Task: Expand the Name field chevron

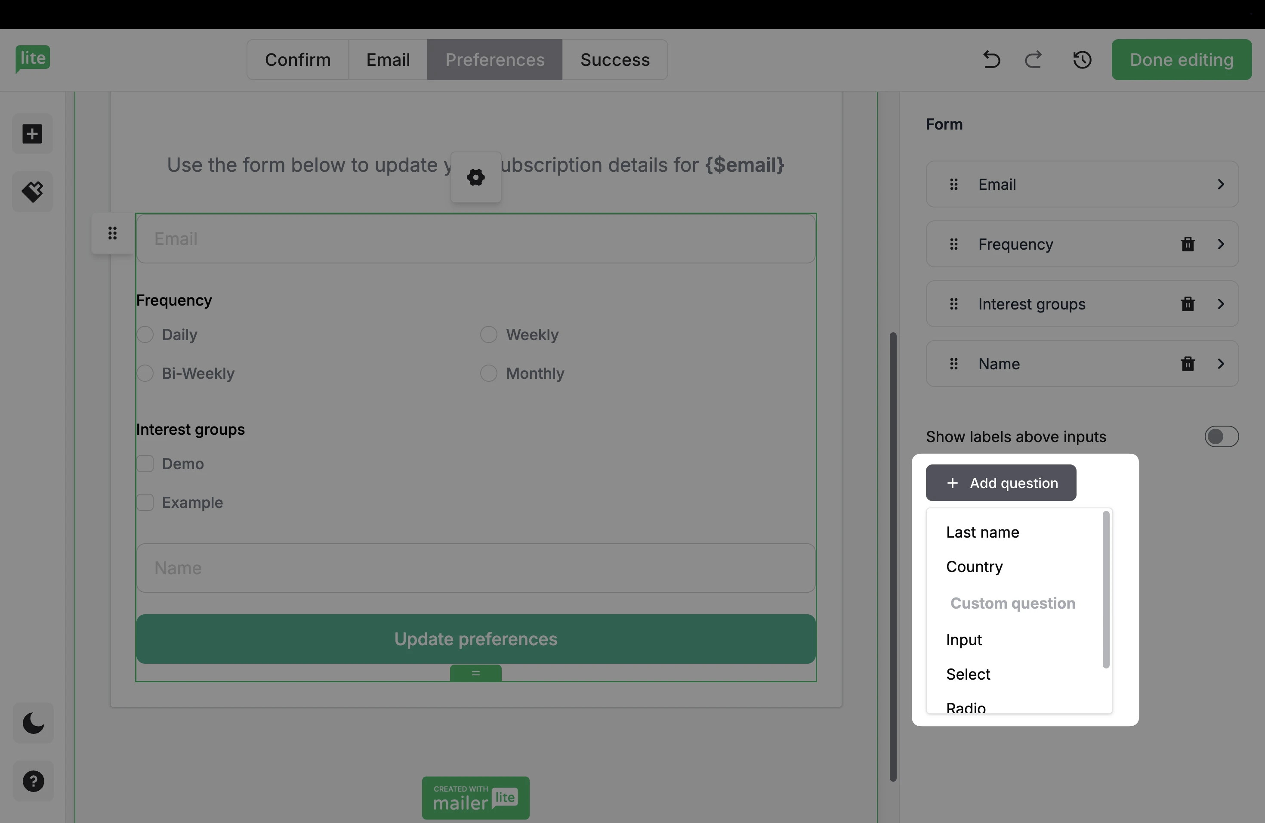Action: click(1221, 364)
